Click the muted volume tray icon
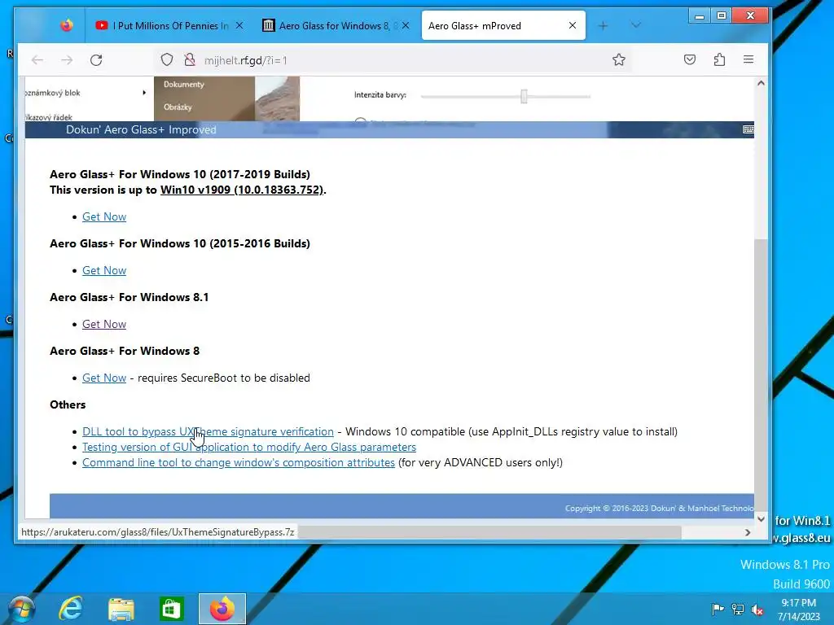This screenshot has width=834, height=625. (x=757, y=609)
